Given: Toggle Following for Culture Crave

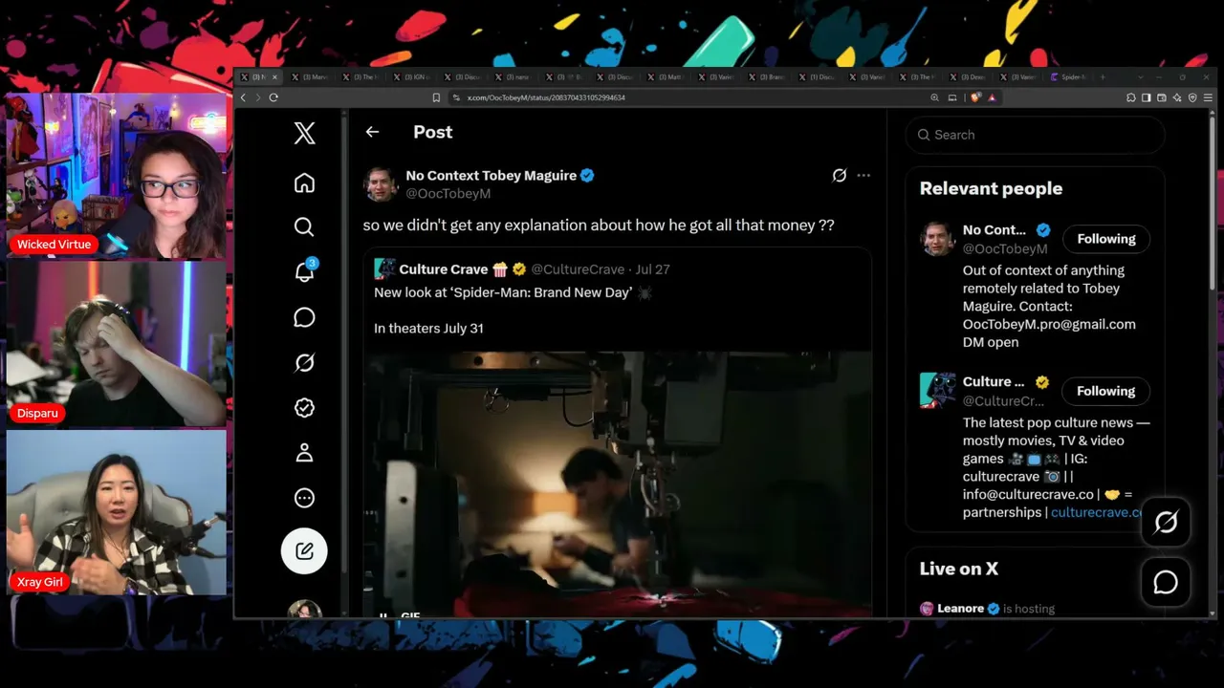Looking at the screenshot, I should tap(1106, 391).
